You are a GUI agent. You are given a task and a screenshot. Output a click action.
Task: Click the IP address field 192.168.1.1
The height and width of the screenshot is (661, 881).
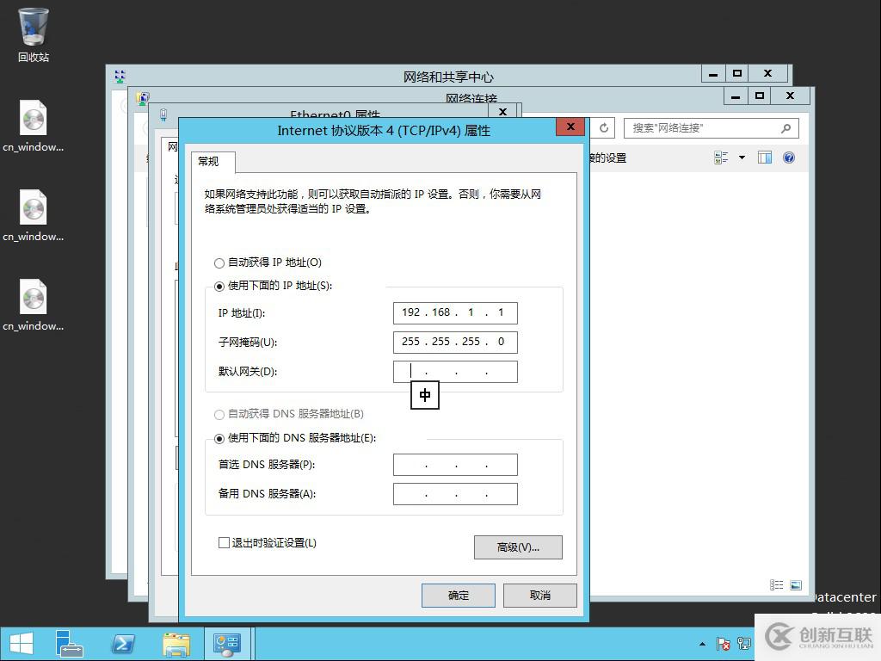point(455,312)
